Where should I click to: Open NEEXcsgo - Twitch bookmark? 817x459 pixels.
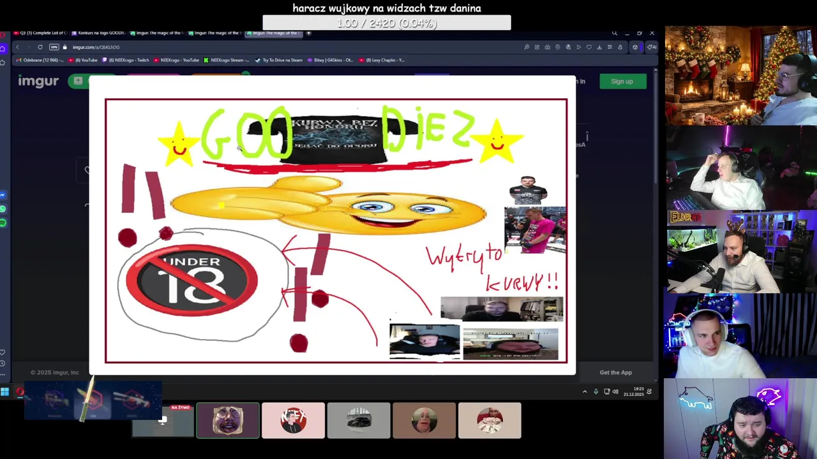[125, 61]
